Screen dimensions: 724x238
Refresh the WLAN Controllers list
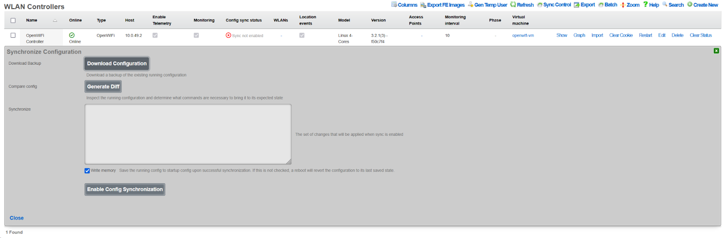522,5
